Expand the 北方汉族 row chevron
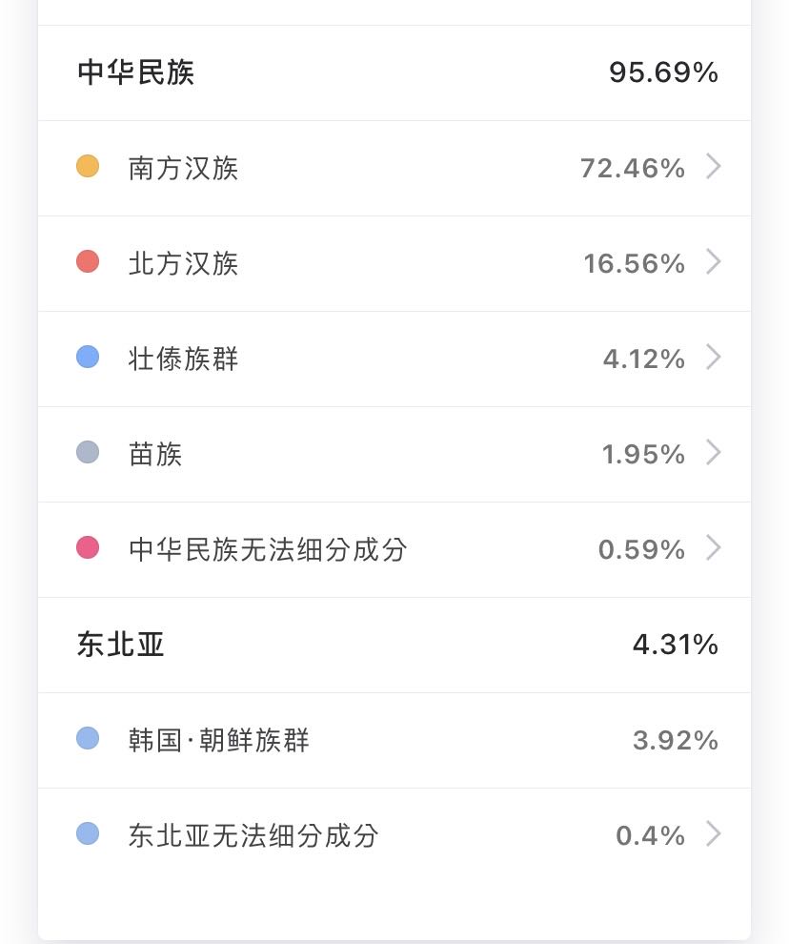The height and width of the screenshot is (944, 789). pyautogui.click(x=713, y=262)
